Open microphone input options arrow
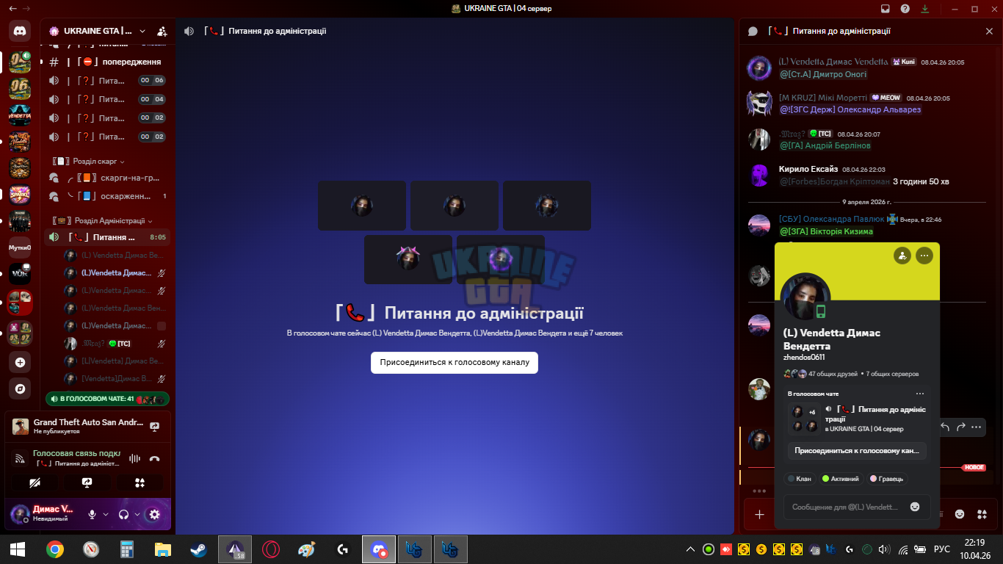1003x564 pixels. (106, 514)
